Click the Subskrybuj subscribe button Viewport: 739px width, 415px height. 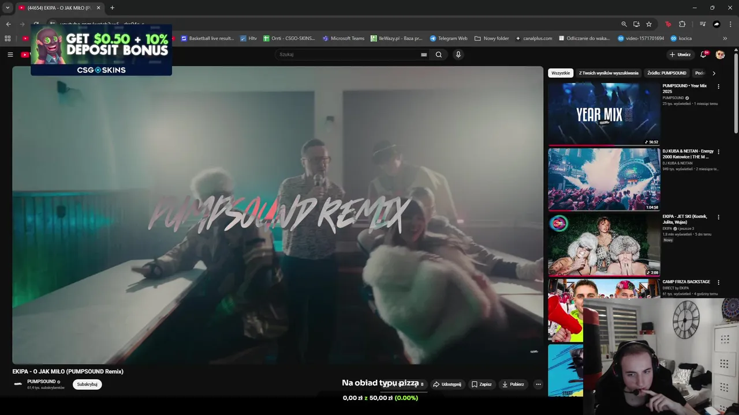point(87,384)
